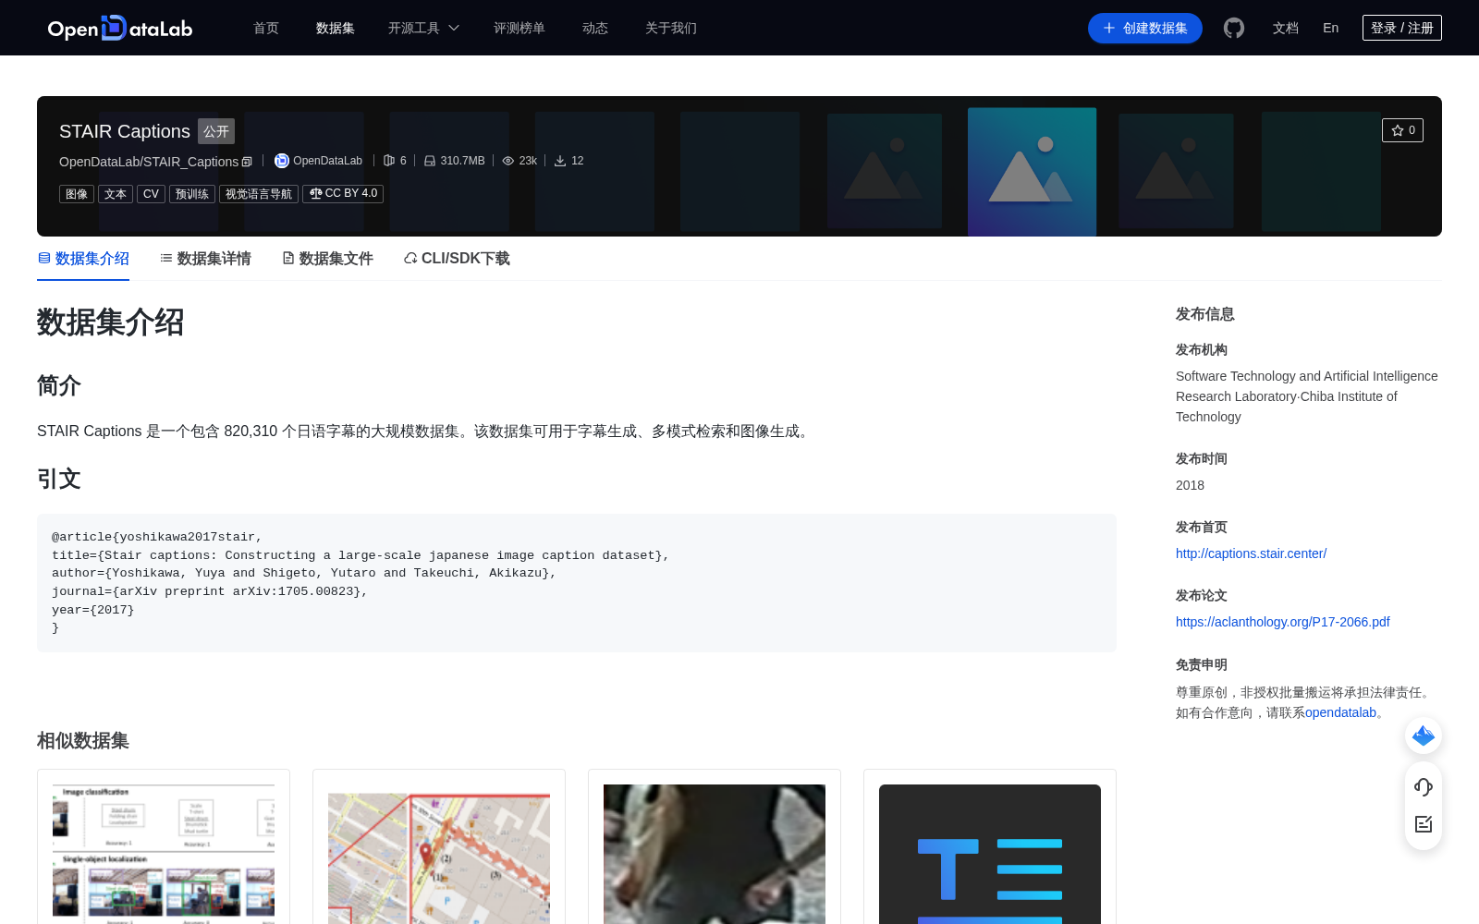Click the 图像 tag

(x=77, y=194)
